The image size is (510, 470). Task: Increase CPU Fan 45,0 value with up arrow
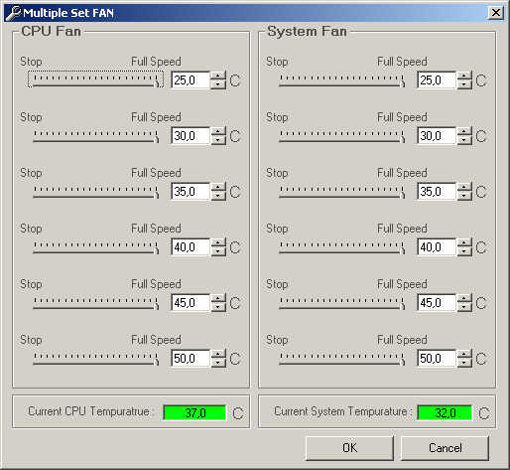tap(218, 299)
